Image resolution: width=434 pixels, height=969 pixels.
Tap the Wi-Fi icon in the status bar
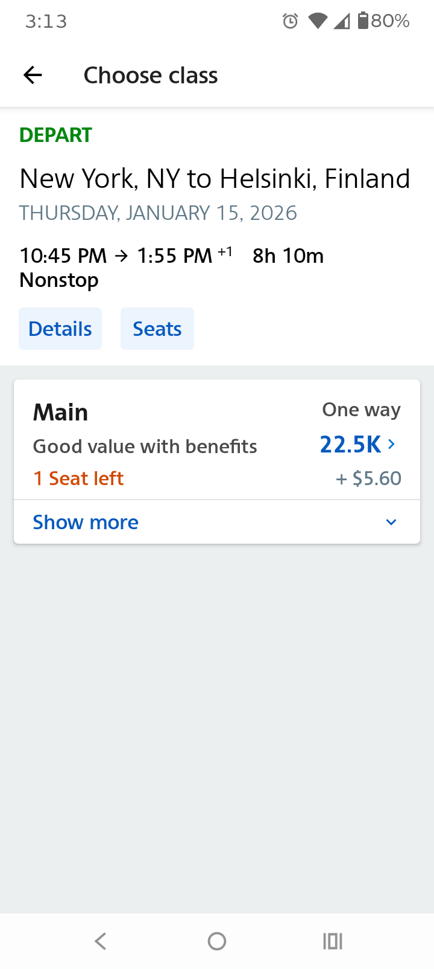point(318,21)
